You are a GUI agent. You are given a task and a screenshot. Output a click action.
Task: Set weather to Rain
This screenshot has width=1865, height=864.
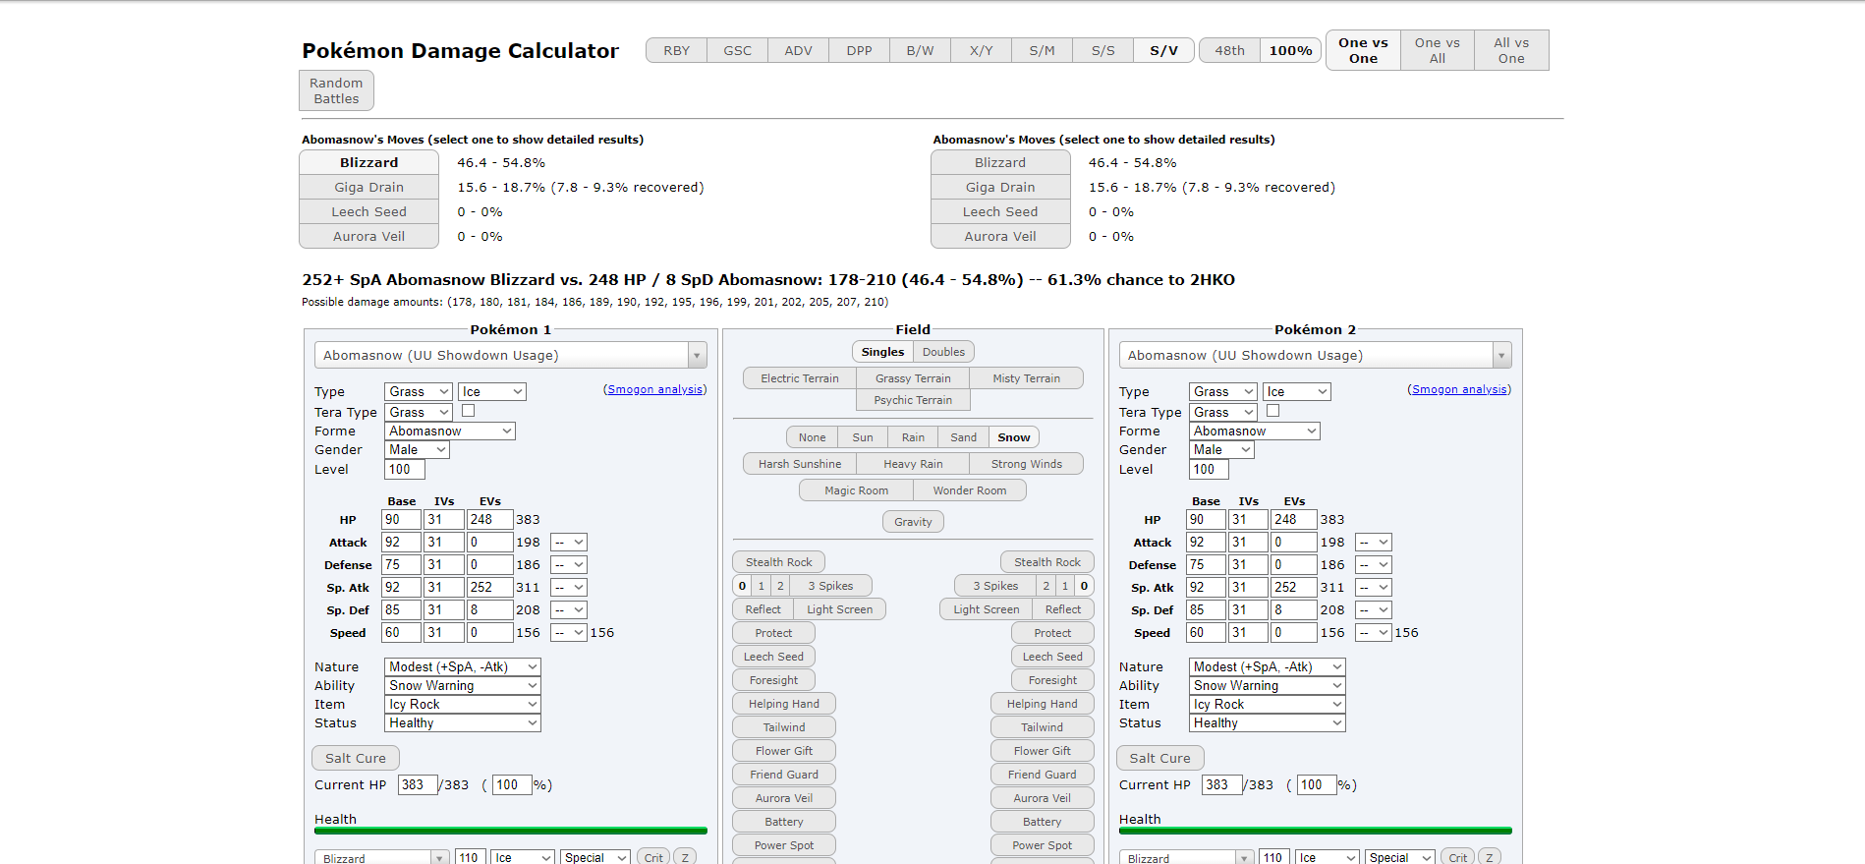pos(913,437)
